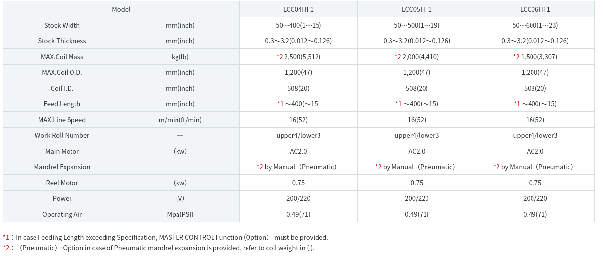Click the *2 Pneumatic mandrel footnote text
This screenshot has width=603, height=261.
tap(159, 248)
